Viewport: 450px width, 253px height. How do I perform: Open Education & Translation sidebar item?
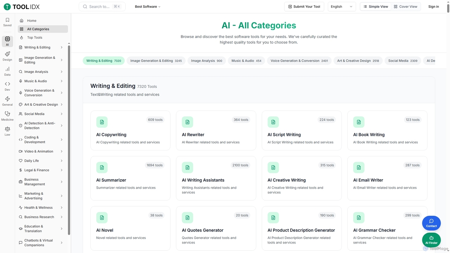[x=41, y=229]
